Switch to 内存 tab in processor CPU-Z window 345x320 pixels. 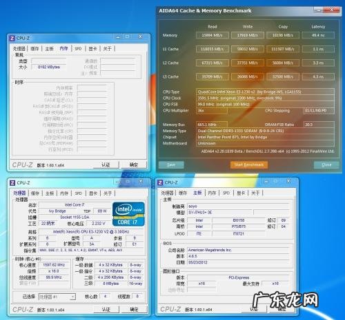pos(64,193)
